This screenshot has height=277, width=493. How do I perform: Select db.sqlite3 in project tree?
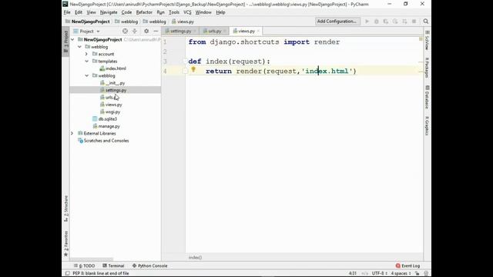[105, 119]
